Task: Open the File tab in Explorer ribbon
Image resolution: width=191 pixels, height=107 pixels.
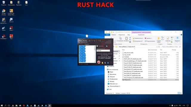Action: (107, 35)
